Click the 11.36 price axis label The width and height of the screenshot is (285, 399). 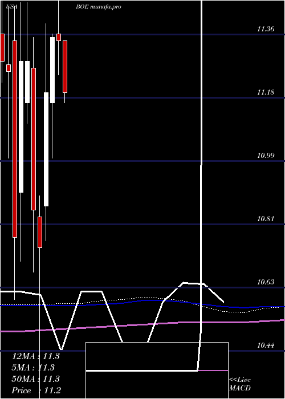tap(266, 28)
